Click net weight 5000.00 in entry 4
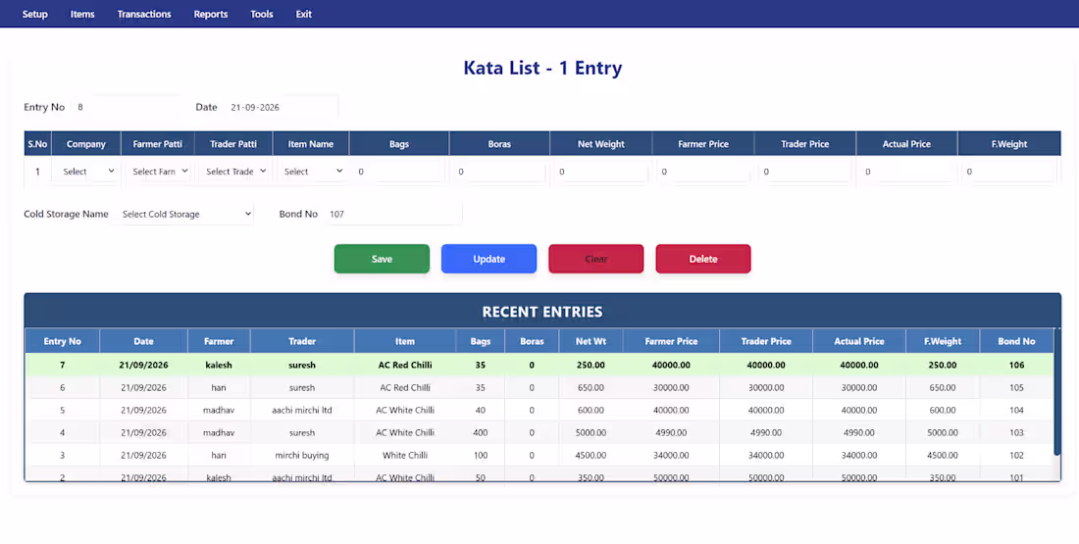1079x544 pixels. coord(591,432)
